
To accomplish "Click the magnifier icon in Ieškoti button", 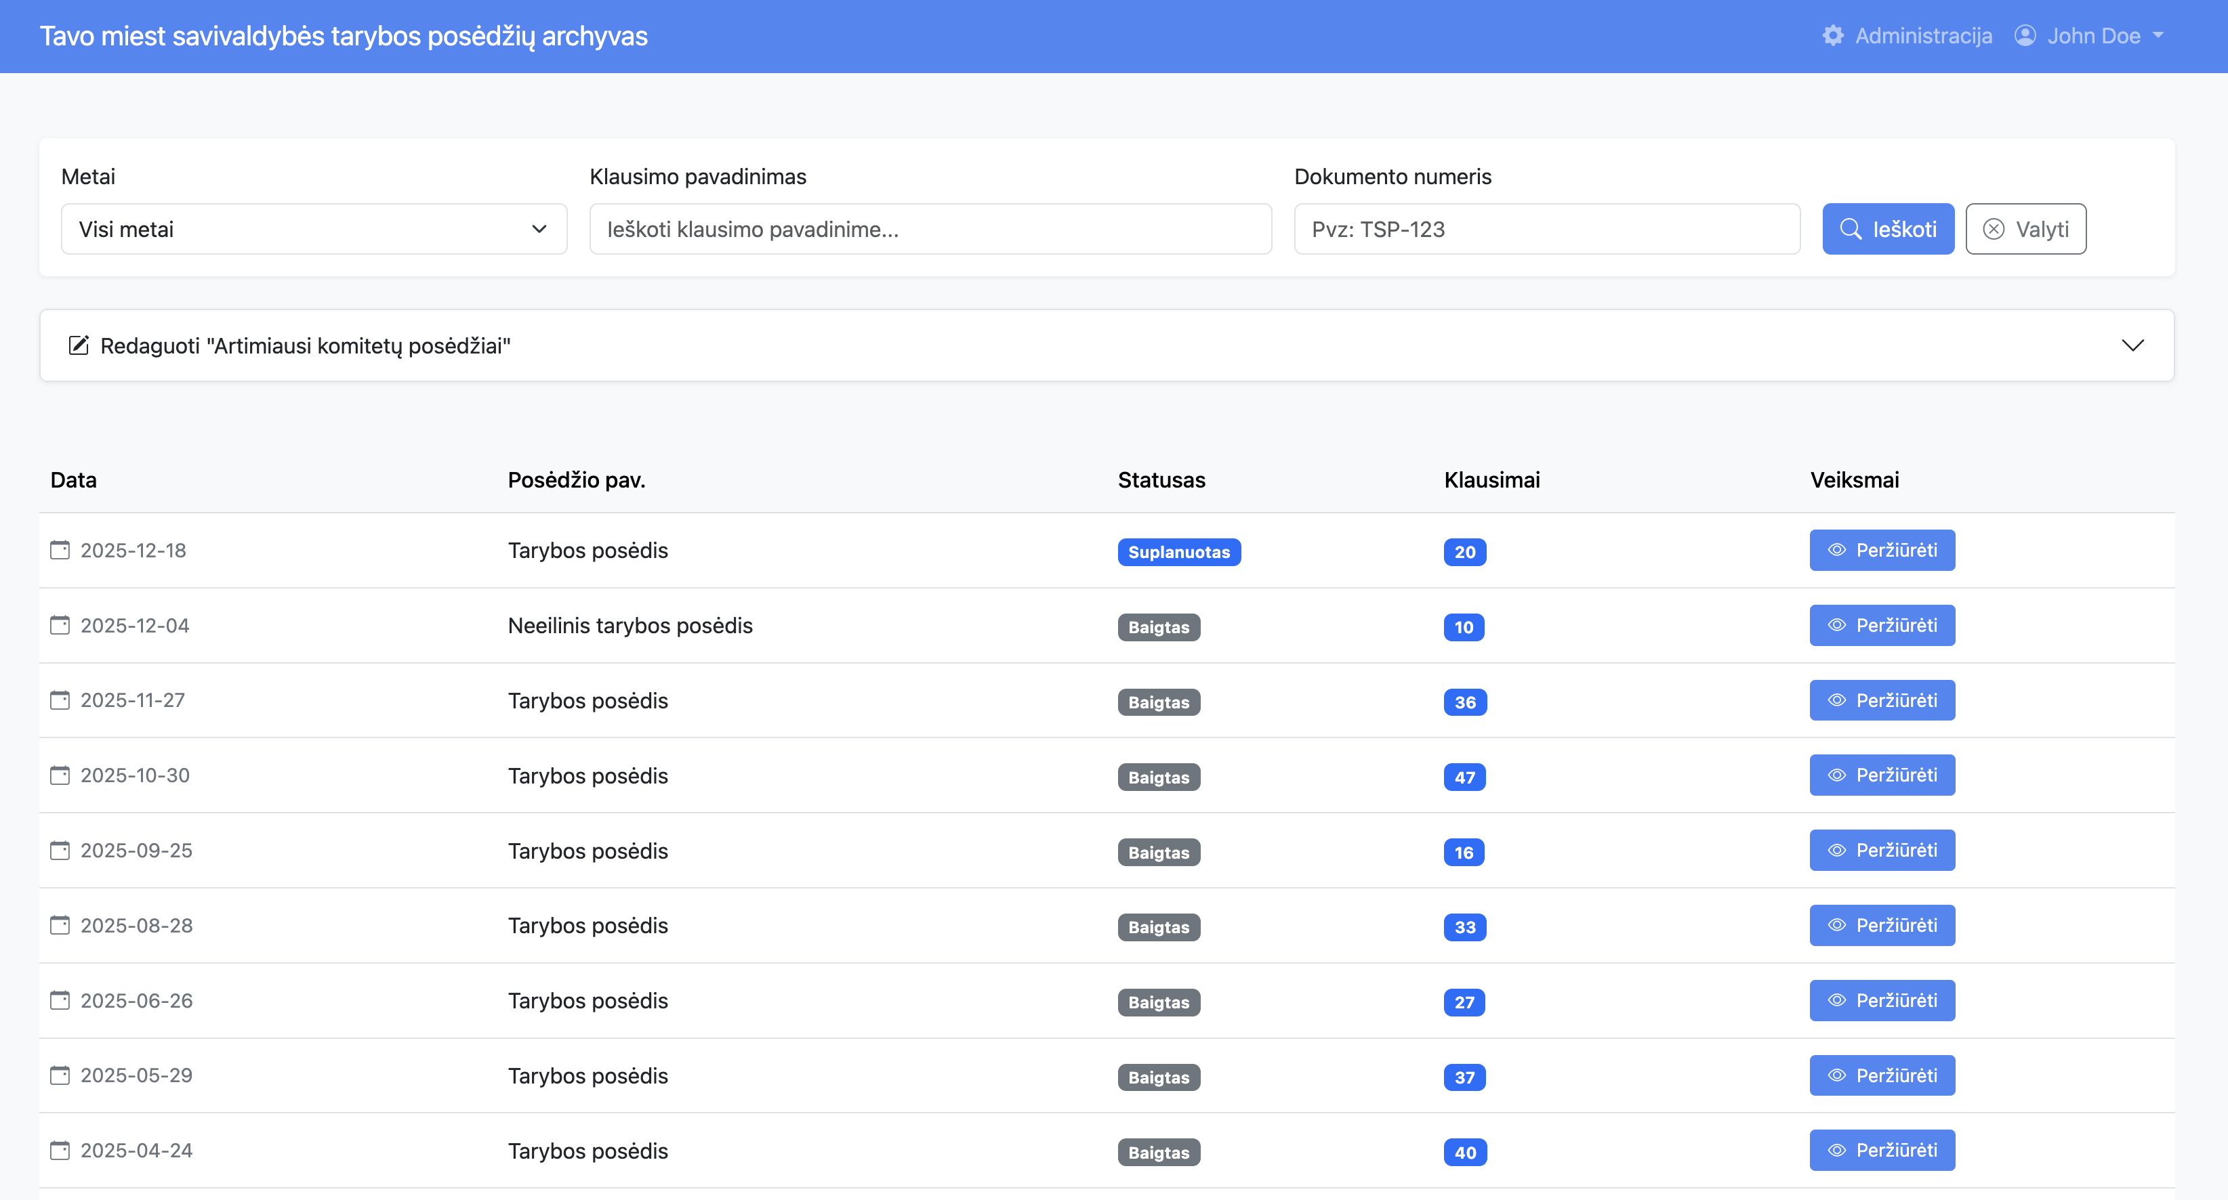I will pos(1850,229).
